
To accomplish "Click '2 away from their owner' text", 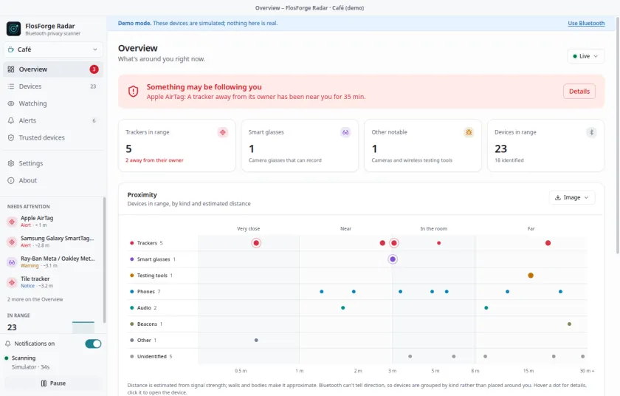I will (154, 160).
